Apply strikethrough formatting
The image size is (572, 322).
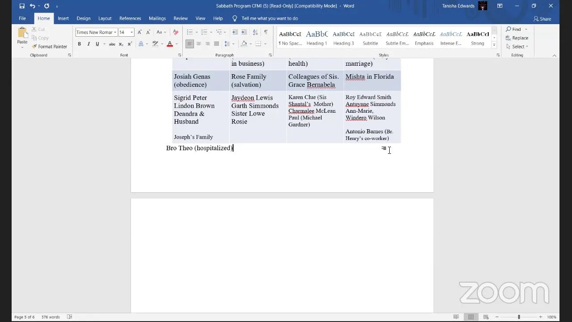click(x=112, y=44)
